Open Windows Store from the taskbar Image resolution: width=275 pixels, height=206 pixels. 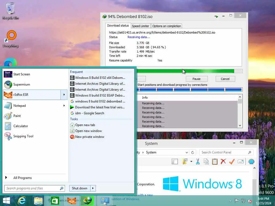tap(55, 201)
